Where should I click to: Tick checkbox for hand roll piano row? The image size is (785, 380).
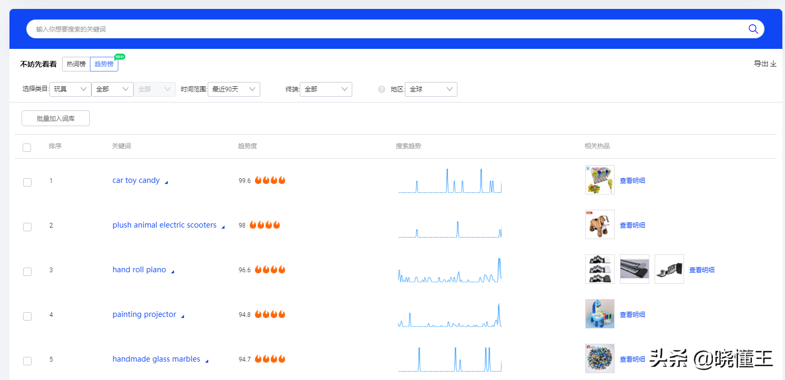click(27, 272)
